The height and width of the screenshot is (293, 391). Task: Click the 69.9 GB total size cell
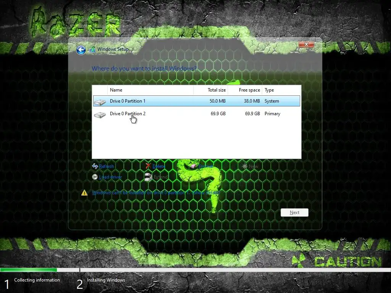pyautogui.click(x=218, y=114)
